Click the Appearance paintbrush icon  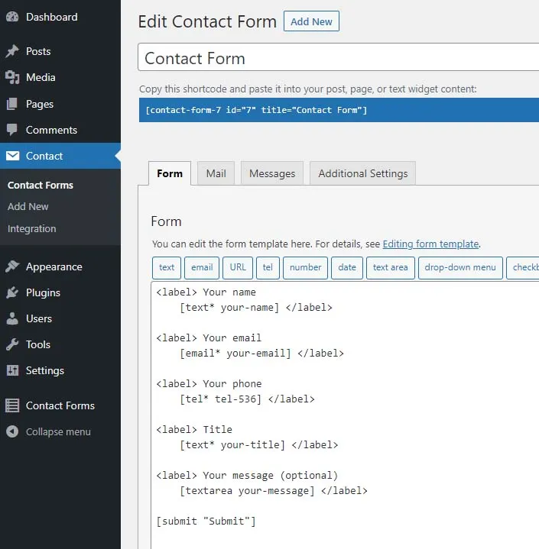(12, 266)
